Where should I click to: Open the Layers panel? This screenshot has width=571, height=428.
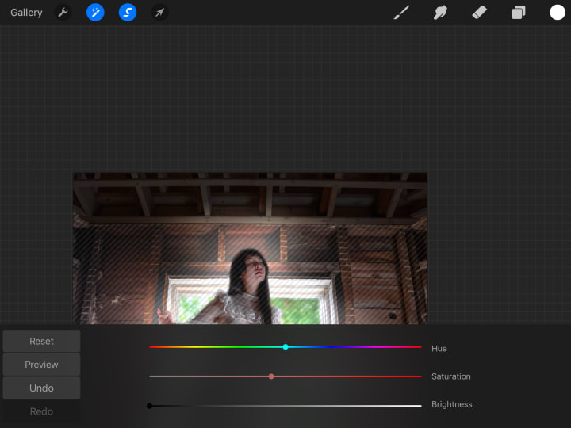click(x=518, y=13)
